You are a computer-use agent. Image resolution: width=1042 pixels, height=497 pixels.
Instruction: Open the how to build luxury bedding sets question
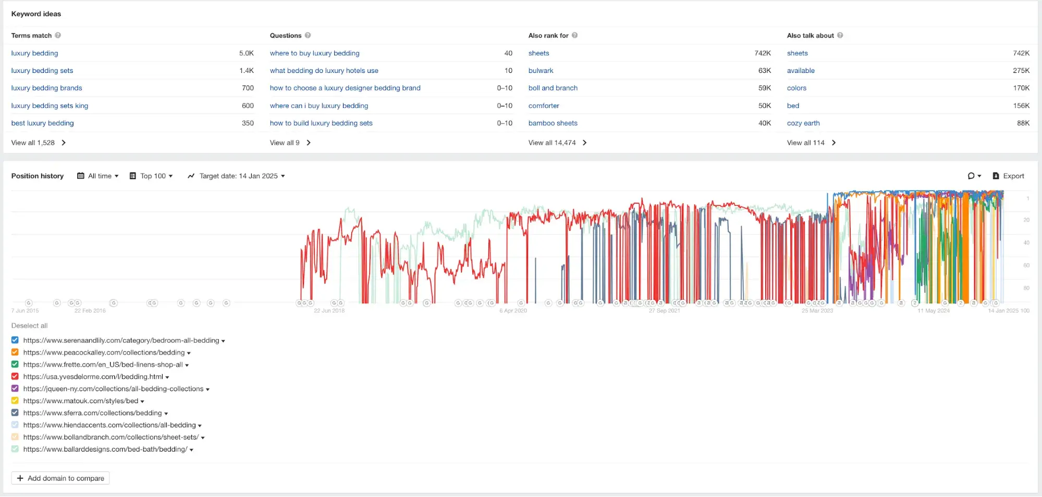click(321, 123)
